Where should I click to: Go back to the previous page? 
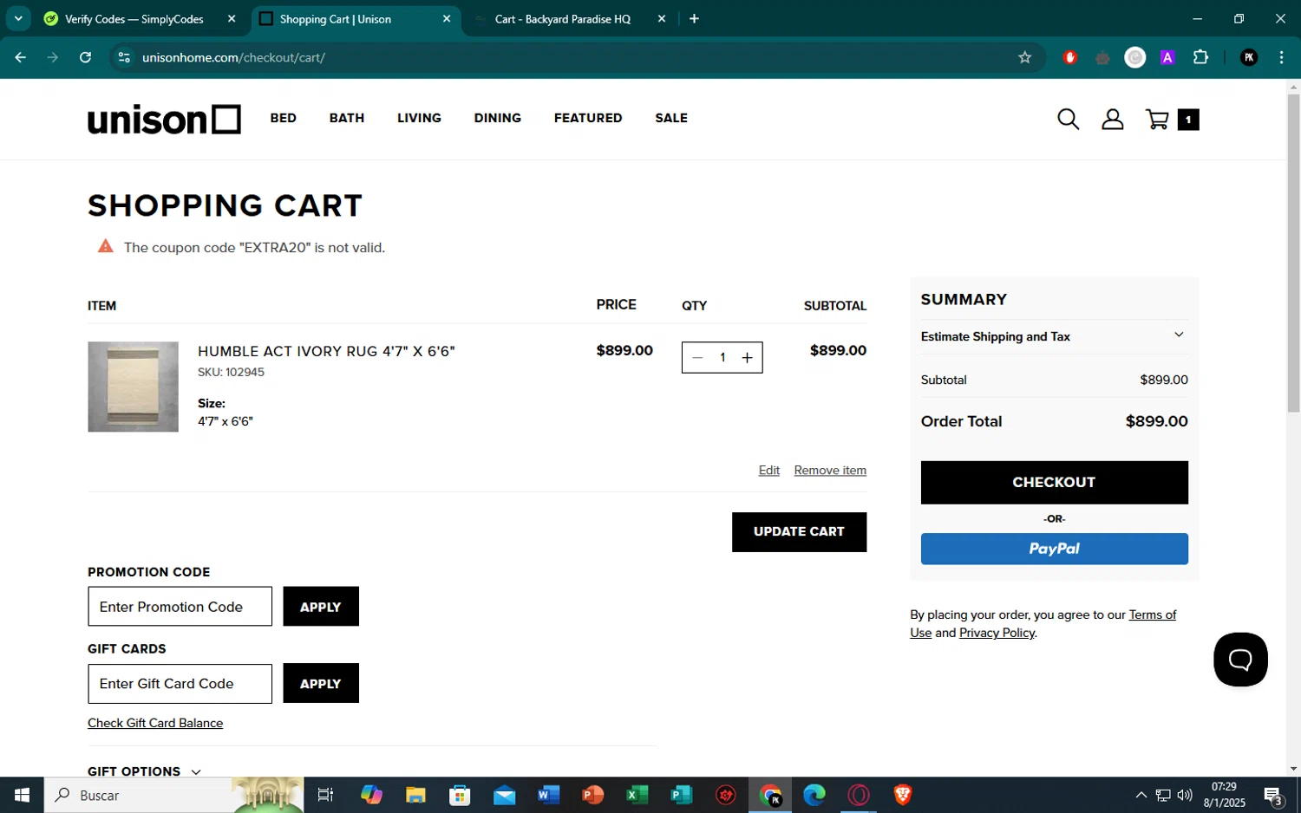(x=21, y=57)
